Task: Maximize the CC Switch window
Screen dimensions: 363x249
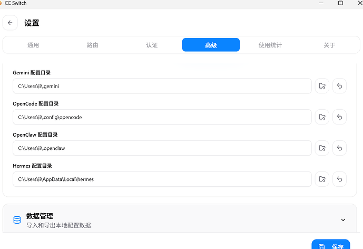Action: point(340,3)
